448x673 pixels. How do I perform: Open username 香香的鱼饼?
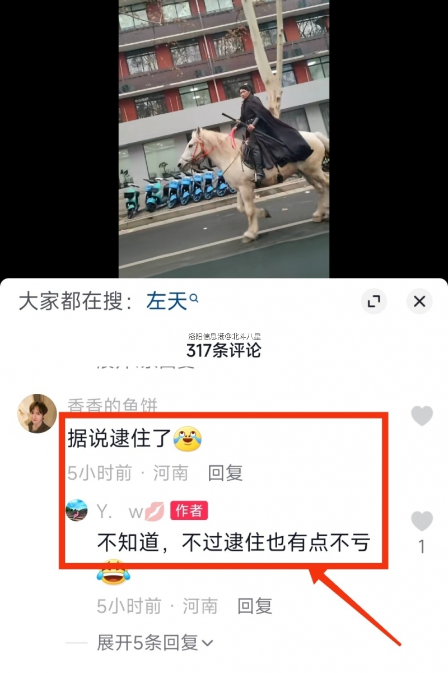(x=113, y=405)
